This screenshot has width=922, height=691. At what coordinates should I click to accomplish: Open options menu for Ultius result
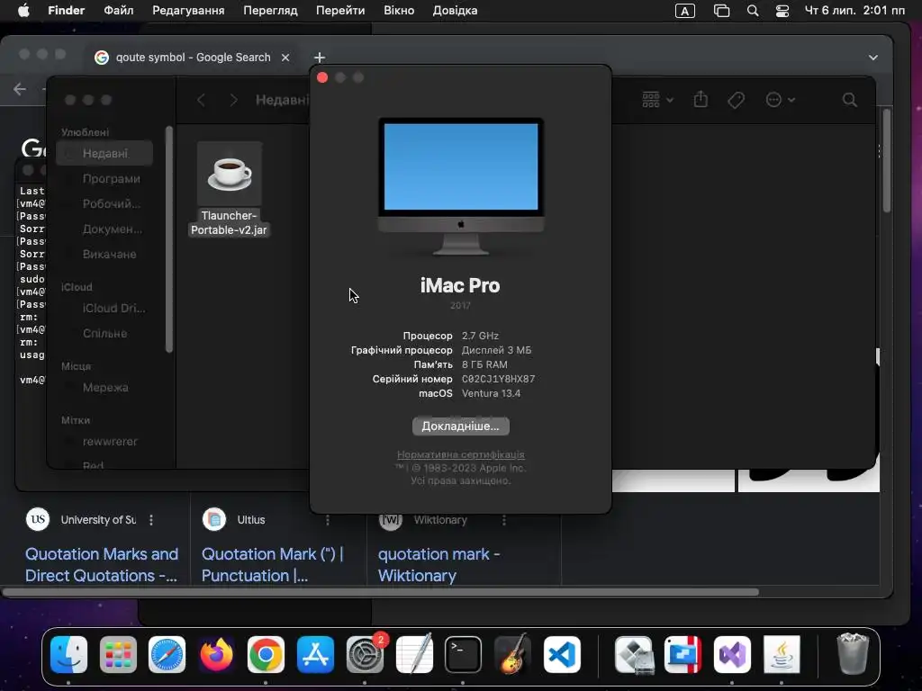pyautogui.click(x=328, y=520)
